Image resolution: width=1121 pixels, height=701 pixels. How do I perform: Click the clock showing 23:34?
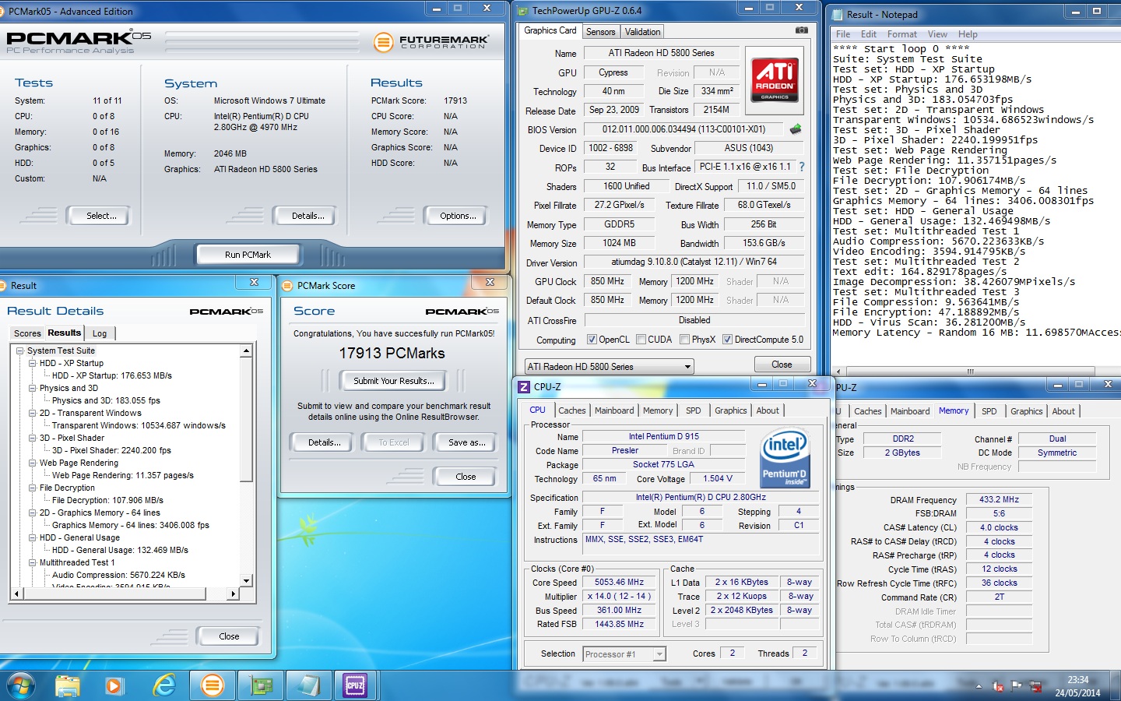pyautogui.click(x=1077, y=680)
